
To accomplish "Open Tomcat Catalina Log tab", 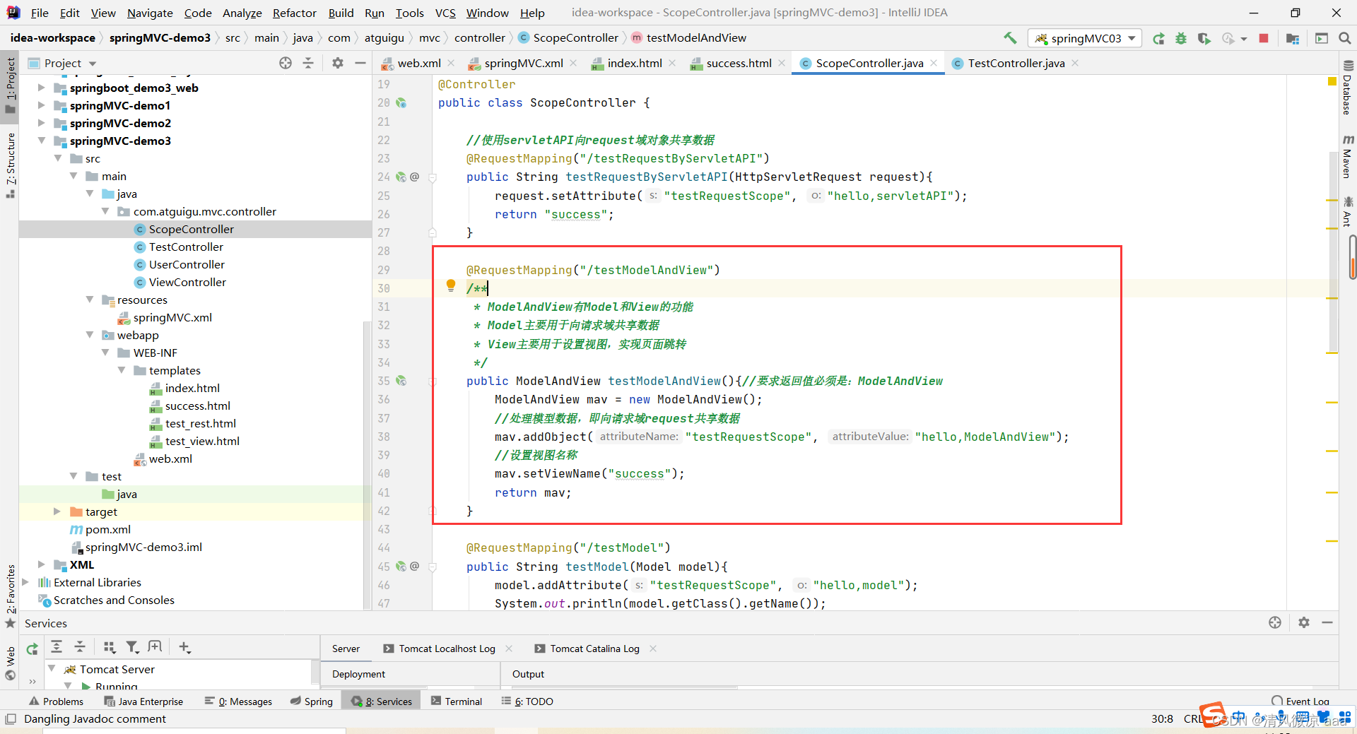I will pos(594,649).
